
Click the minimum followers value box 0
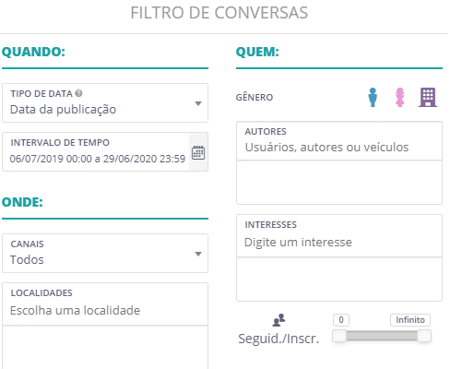click(341, 320)
